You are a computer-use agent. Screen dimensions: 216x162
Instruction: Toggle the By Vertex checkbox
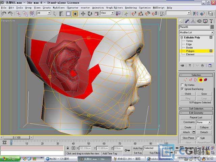click(x=182, y=85)
